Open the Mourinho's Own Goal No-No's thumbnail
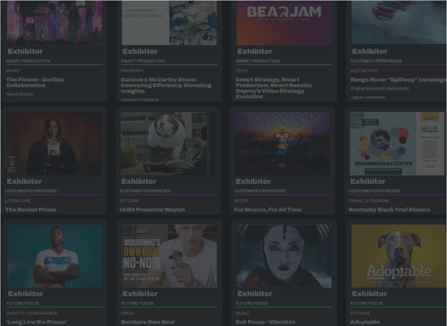The image size is (447, 326). [x=169, y=256]
